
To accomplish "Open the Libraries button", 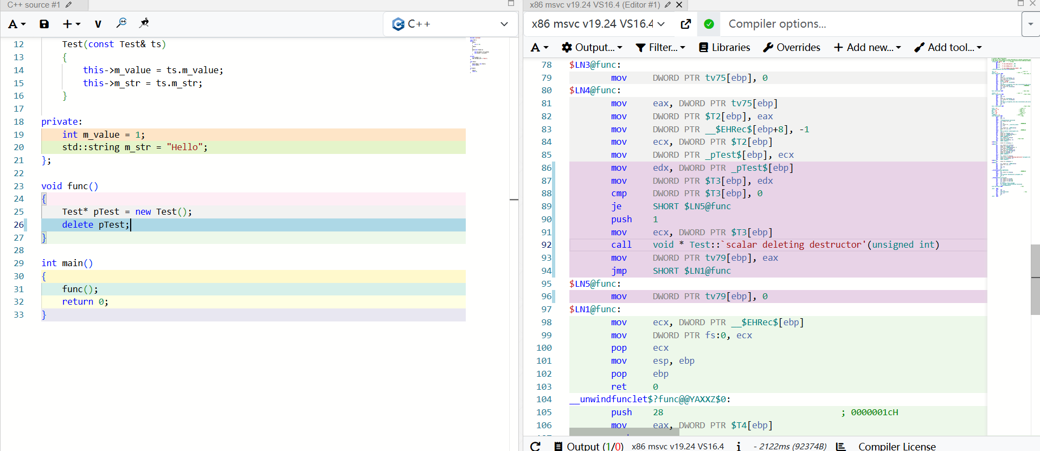I will (724, 48).
